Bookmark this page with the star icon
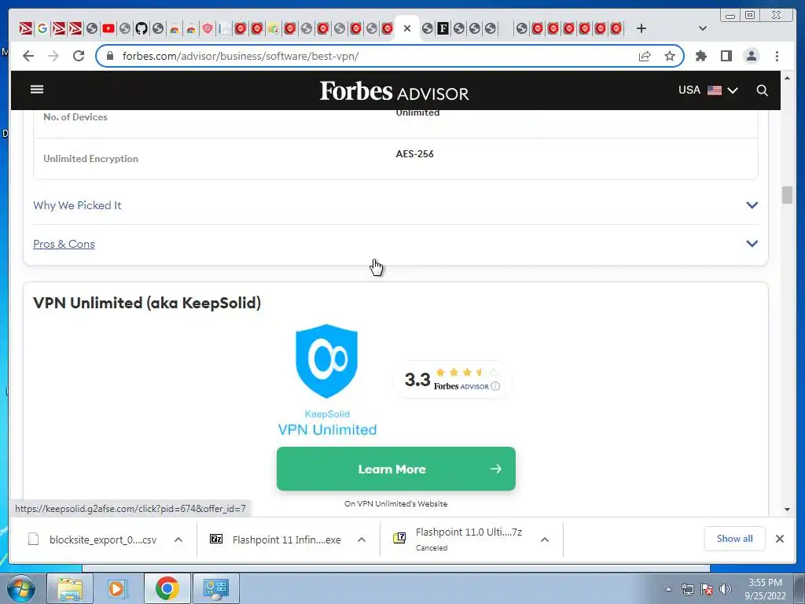Screen dimensions: 805x604 [x=670, y=56]
